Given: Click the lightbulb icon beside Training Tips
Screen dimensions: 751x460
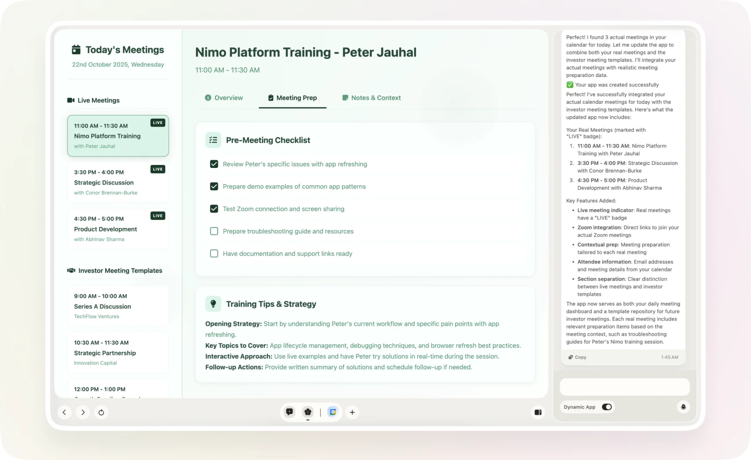Looking at the screenshot, I should coord(213,304).
